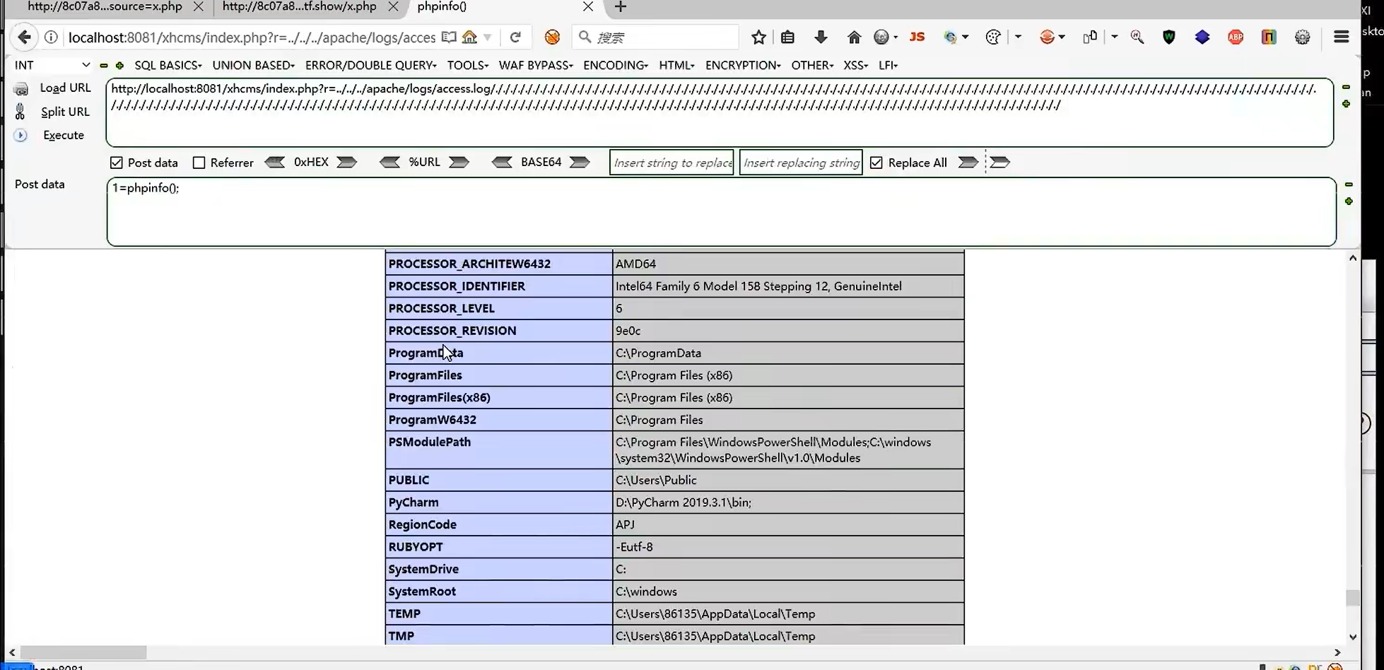Open the ENCODING dropdown menu
The height and width of the screenshot is (670, 1384).
[x=616, y=65]
